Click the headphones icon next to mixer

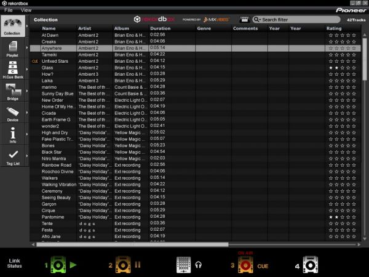[x=199, y=265]
